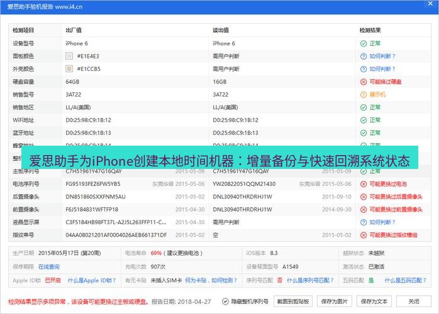Viewport: 439px width, 314px height.
Task: Click question icon in 外壳颜色 row
Action: [x=364, y=69]
